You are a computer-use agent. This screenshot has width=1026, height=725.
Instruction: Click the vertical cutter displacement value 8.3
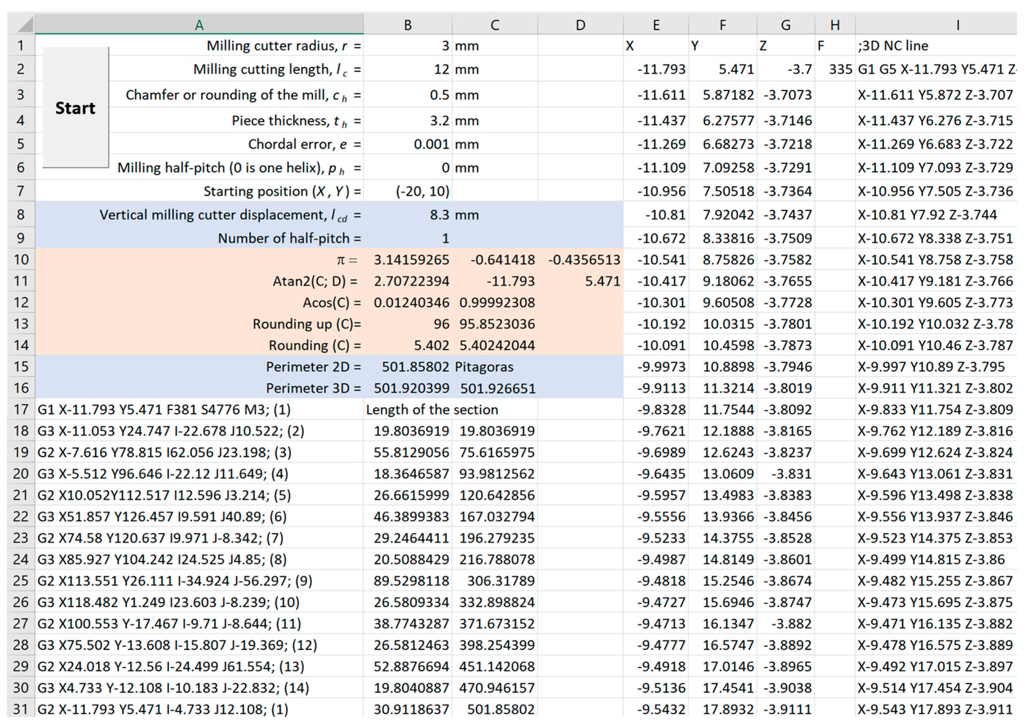(407, 215)
